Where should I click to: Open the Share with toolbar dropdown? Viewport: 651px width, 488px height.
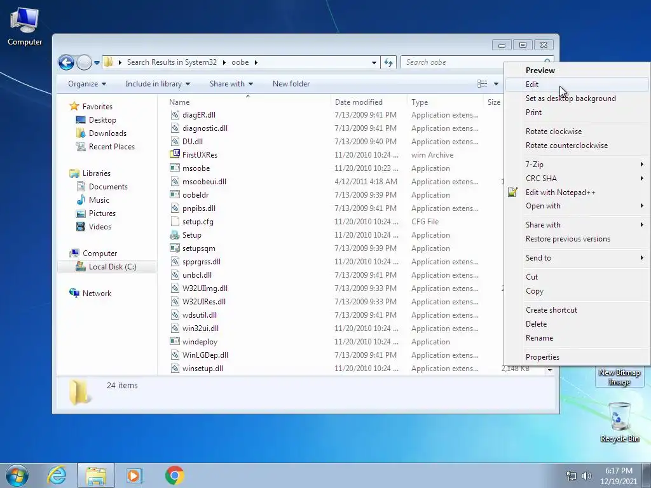tap(231, 84)
